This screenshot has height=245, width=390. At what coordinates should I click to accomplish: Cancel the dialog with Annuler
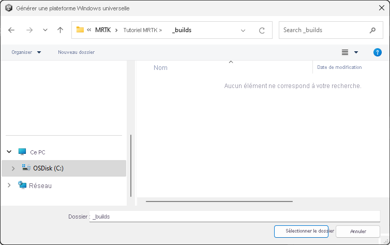pos(357,232)
